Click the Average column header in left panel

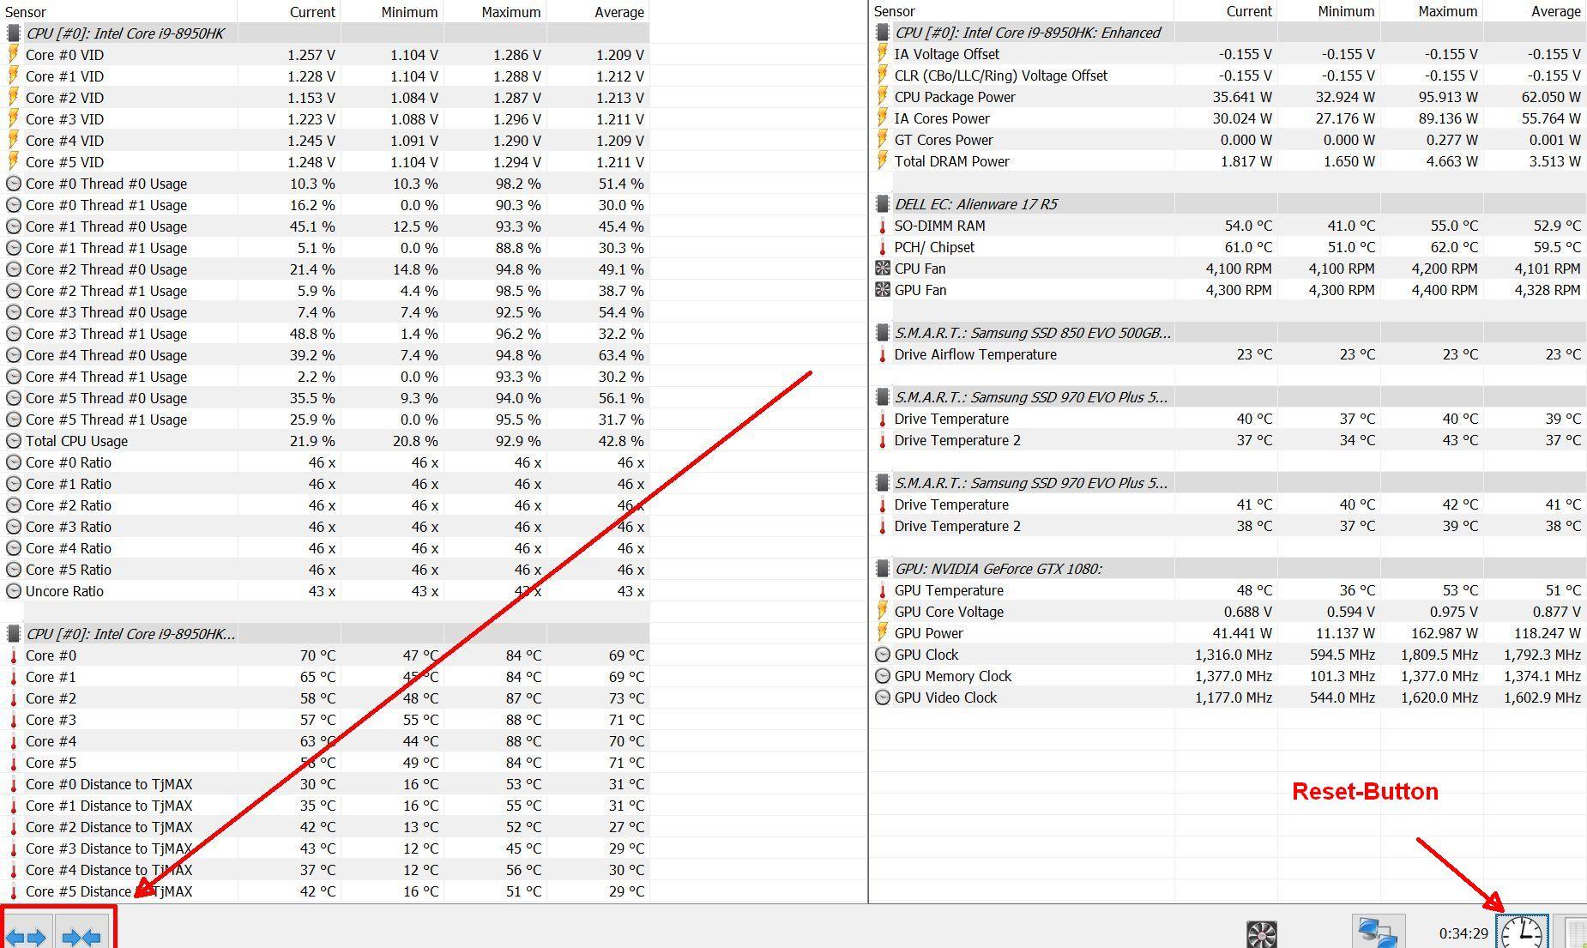pos(598,12)
